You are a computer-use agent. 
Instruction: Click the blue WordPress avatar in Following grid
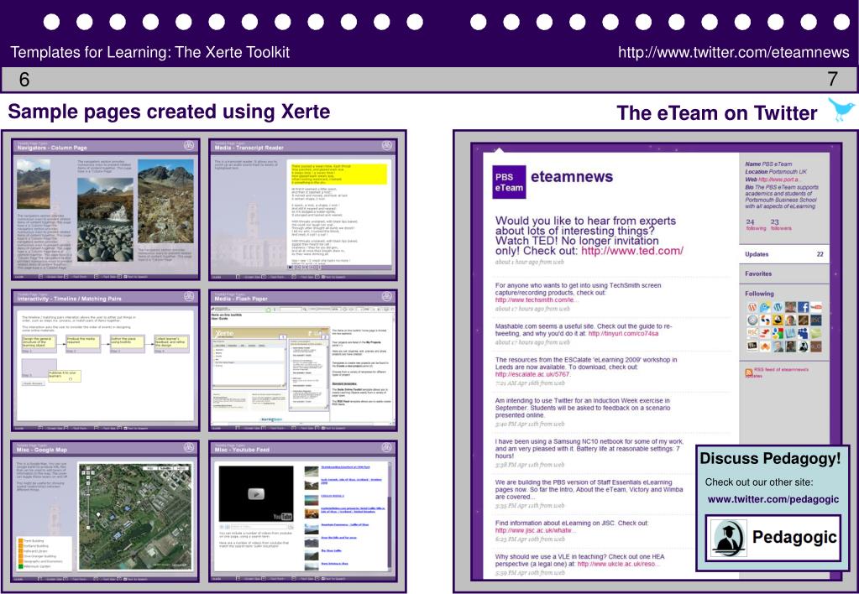click(778, 307)
